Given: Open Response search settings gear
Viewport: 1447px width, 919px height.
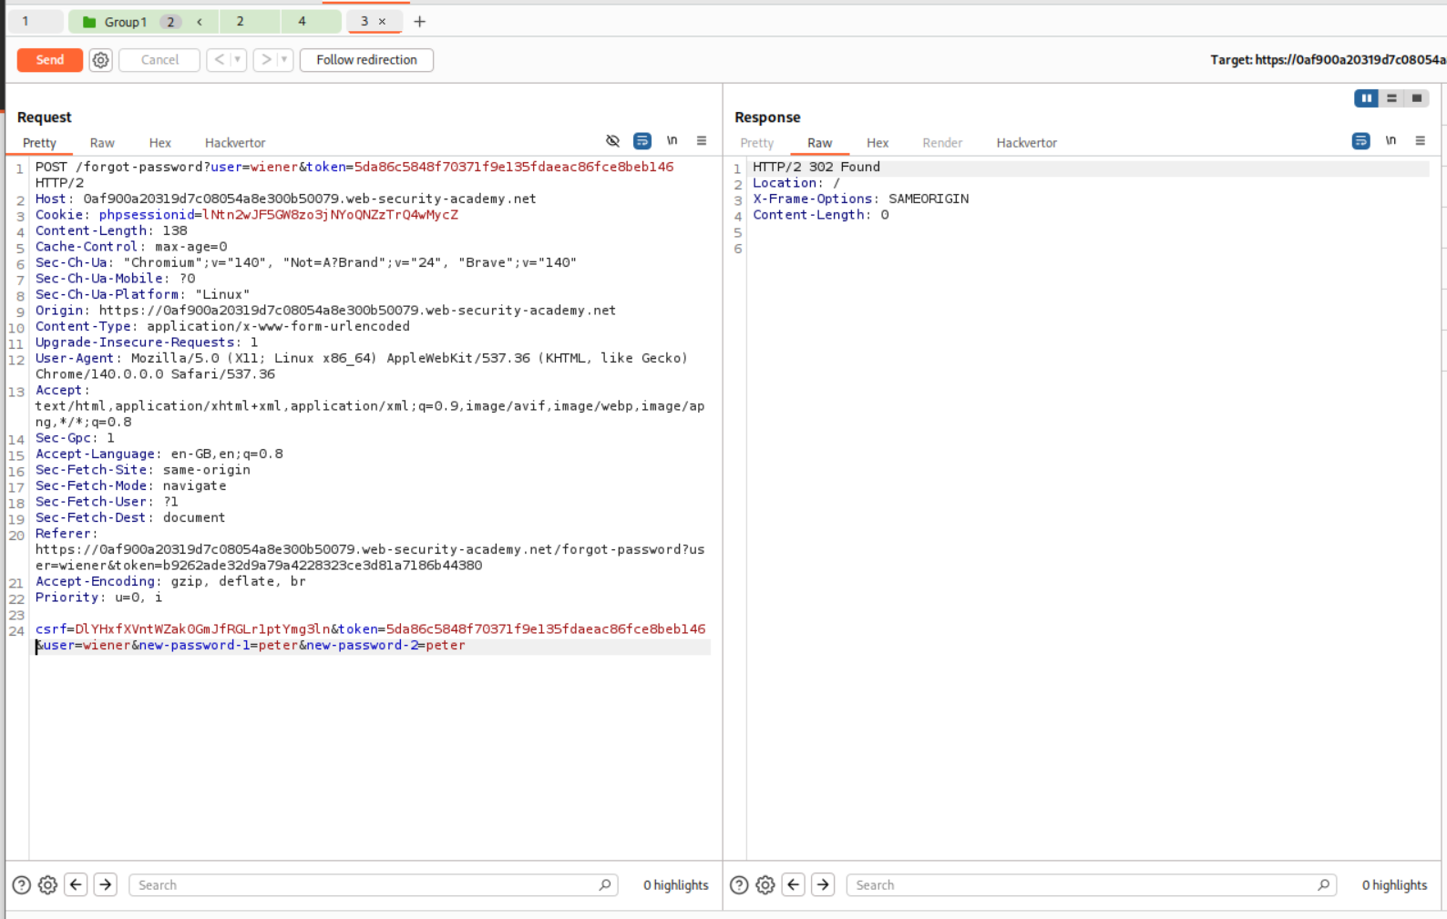Looking at the screenshot, I should [x=765, y=884].
